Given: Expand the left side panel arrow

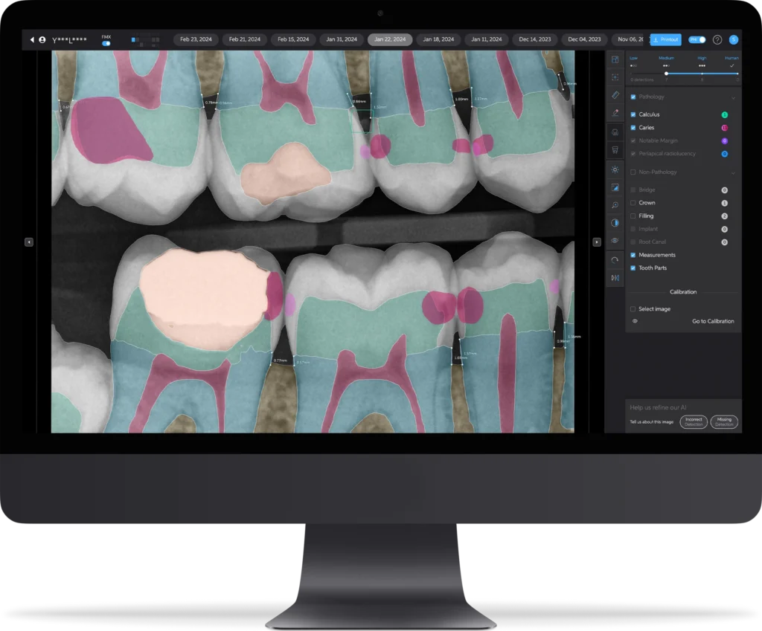Looking at the screenshot, I should [x=28, y=242].
